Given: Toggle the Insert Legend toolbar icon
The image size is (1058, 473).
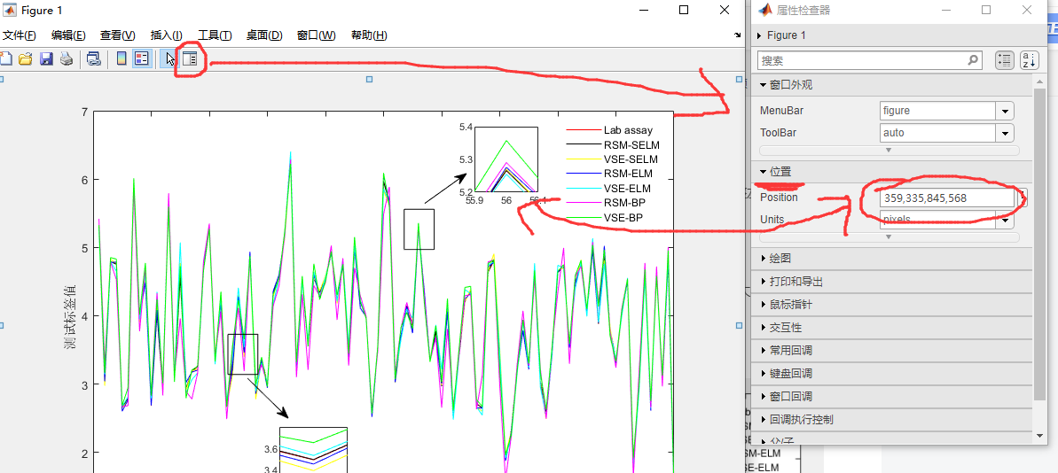Looking at the screenshot, I should [x=141, y=59].
